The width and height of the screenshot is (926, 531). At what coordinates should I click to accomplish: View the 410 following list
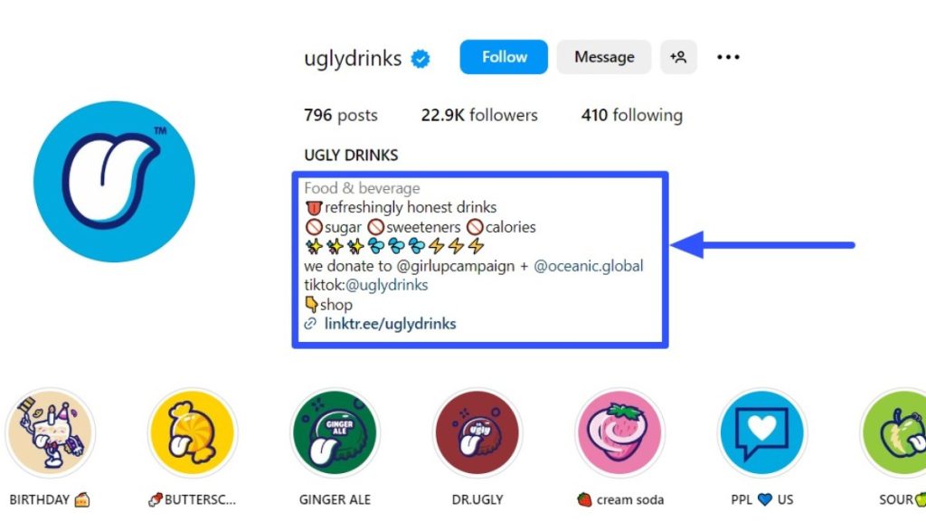(x=632, y=115)
